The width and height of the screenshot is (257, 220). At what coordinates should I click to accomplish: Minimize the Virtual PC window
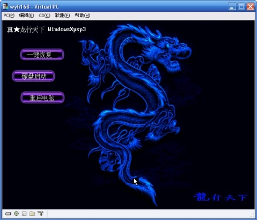pyautogui.click(x=232, y=7)
